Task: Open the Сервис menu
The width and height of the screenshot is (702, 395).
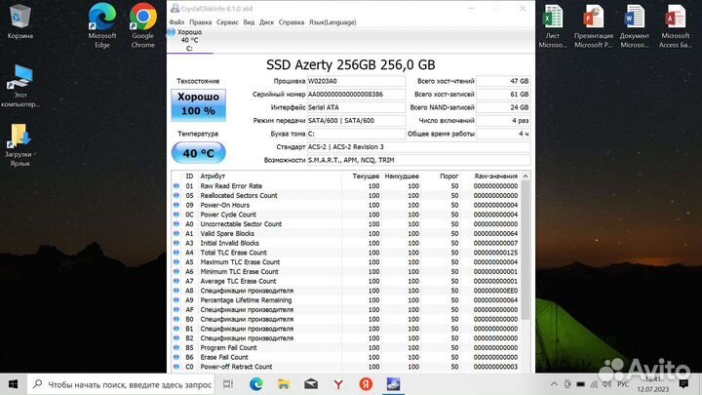Action: click(x=227, y=21)
